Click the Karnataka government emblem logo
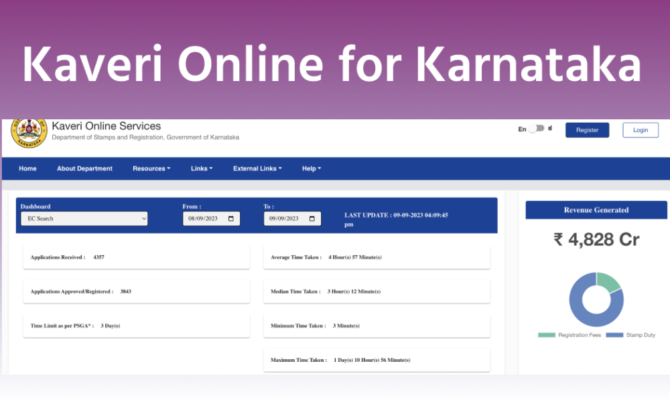Image resolution: width=670 pixels, height=402 pixels. point(29,132)
